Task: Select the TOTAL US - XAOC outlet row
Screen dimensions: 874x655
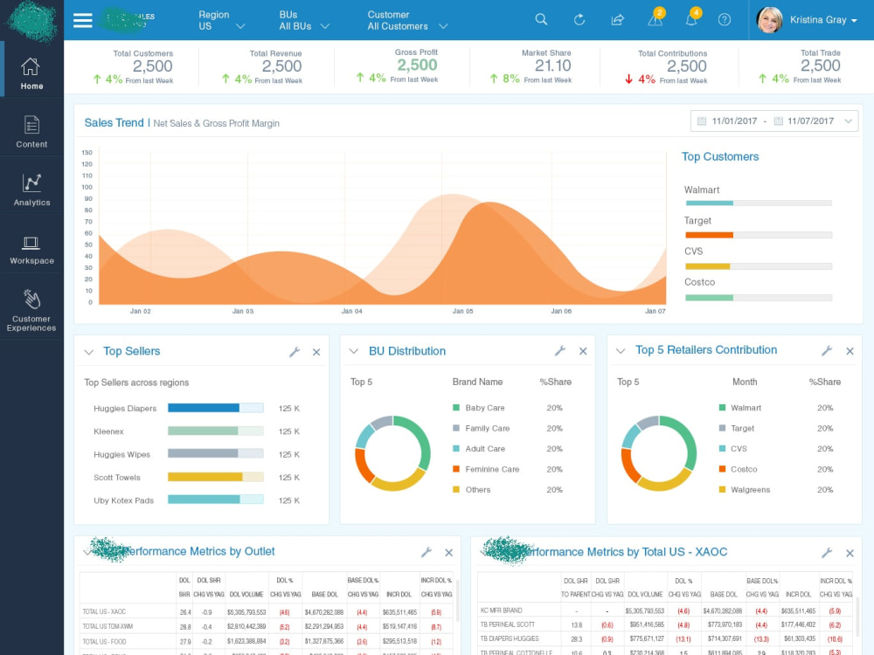Action: (x=267, y=611)
